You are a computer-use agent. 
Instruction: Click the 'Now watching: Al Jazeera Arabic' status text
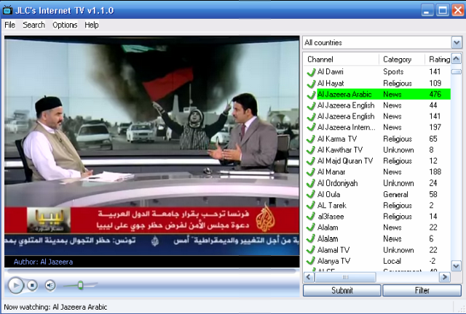55,307
